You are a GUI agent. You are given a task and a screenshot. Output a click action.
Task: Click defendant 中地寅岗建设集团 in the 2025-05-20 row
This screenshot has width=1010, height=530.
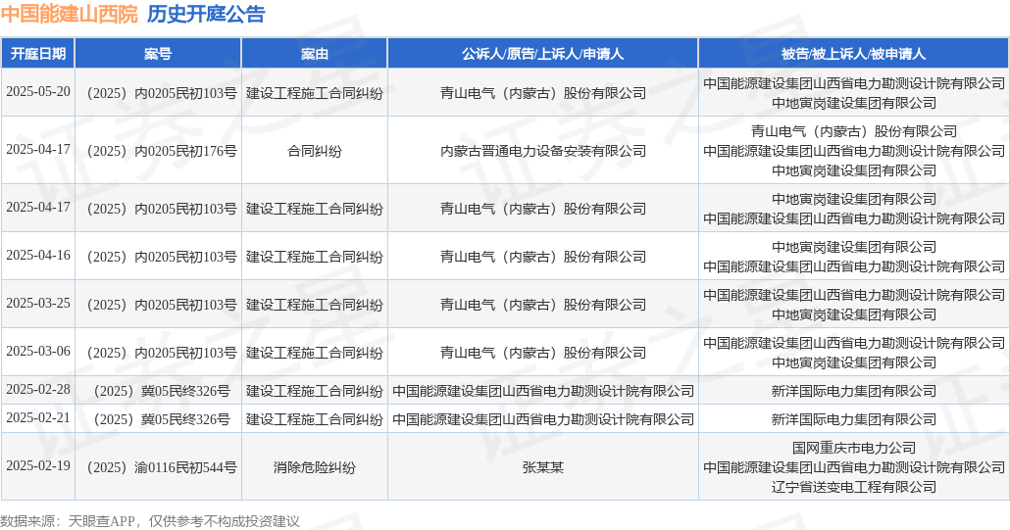pyautogui.click(x=853, y=103)
